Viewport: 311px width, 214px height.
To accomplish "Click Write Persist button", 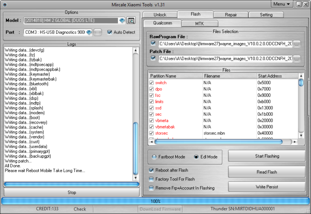I will [x=267, y=187].
